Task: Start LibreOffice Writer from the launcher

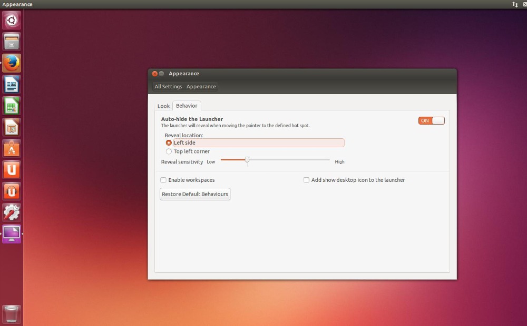Action: [12, 84]
